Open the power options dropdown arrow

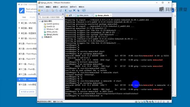(42, 10)
